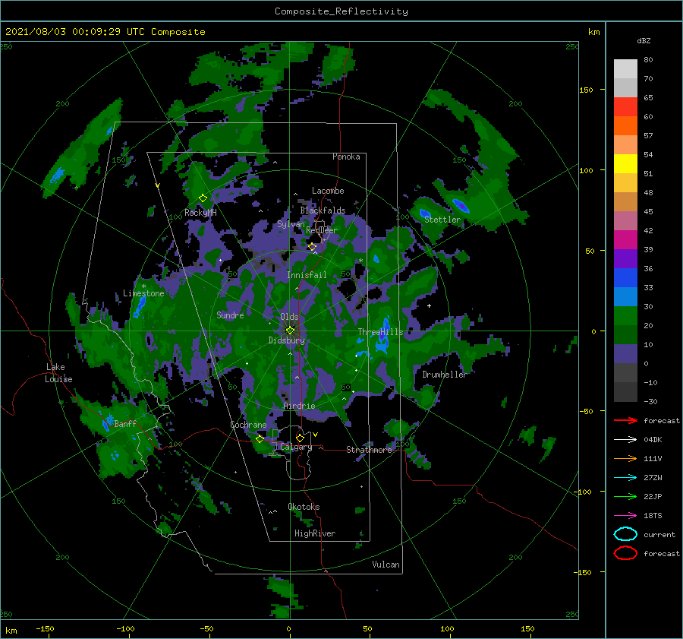Click the Innisfail city label
Viewport: 683px width, 639px height.
pyautogui.click(x=307, y=275)
